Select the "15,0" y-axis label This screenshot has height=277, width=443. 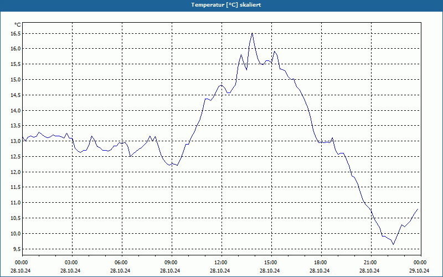[16, 79]
